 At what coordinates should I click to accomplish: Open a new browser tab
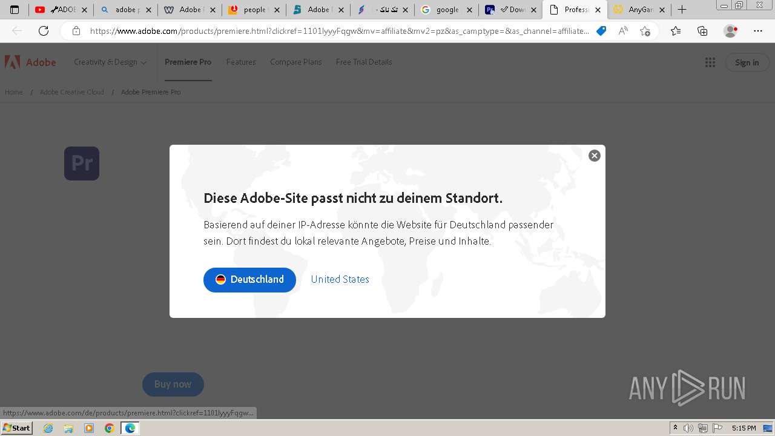pos(682,10)
